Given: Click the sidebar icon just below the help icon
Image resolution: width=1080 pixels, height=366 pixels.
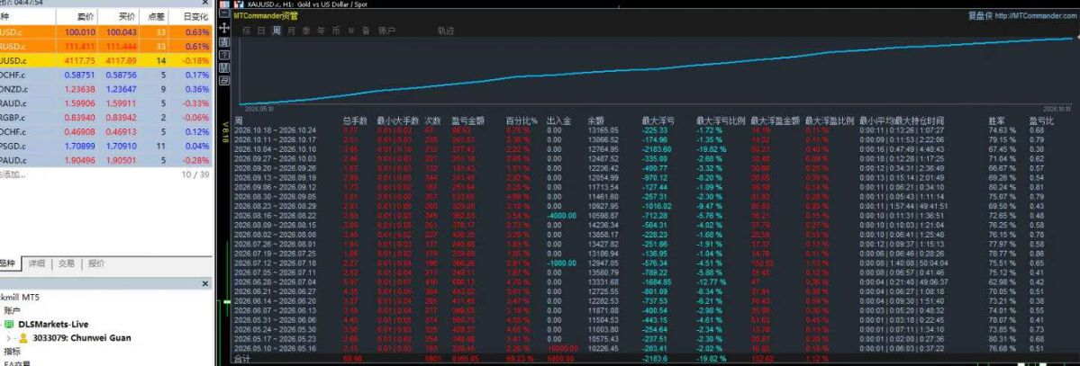Looking at the screenshot, I should coord(224,68).
